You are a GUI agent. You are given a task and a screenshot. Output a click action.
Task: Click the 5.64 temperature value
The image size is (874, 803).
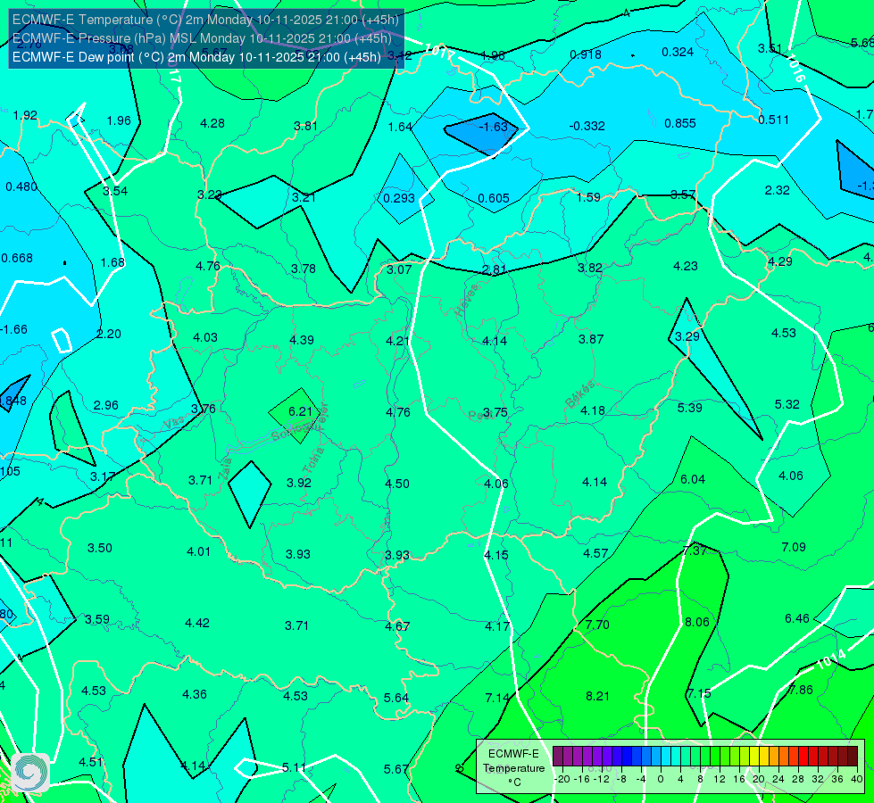pyautogui.click(x=396, y=697)
